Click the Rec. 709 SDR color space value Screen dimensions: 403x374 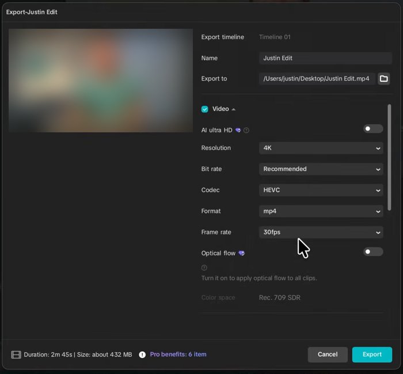(x=280, y=297)
